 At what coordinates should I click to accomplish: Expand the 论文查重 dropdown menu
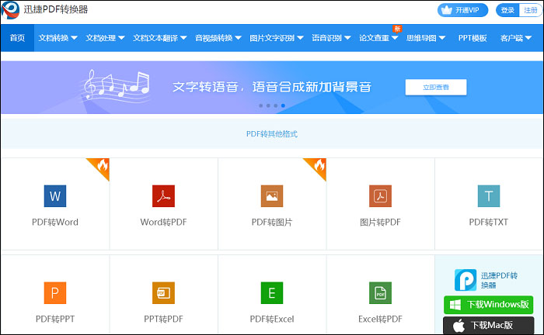pos(378,38)
